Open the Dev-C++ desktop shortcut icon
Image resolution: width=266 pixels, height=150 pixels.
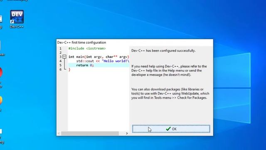pyautogui.click(x=17, y=19)
